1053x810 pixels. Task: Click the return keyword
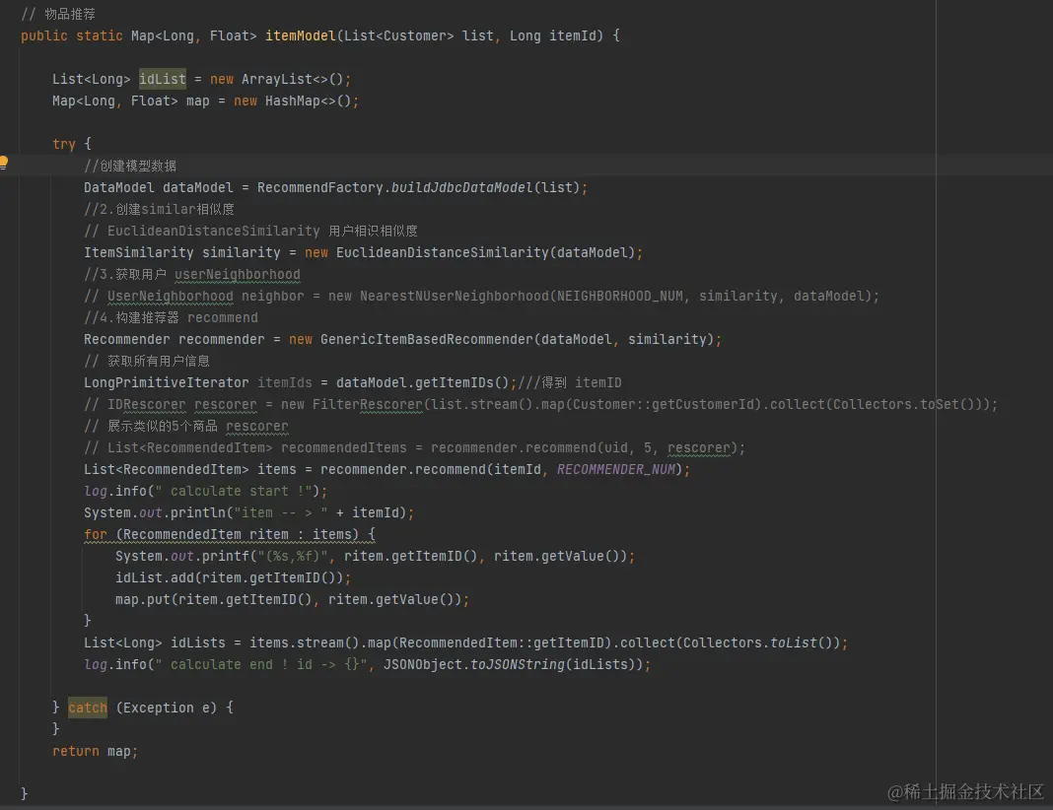[x=76, y=751]
